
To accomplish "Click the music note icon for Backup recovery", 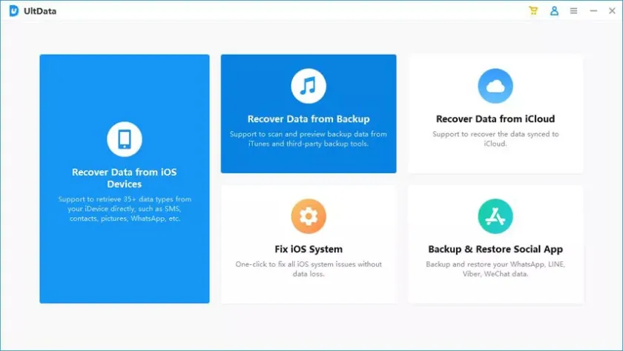I will click(309, 86).
